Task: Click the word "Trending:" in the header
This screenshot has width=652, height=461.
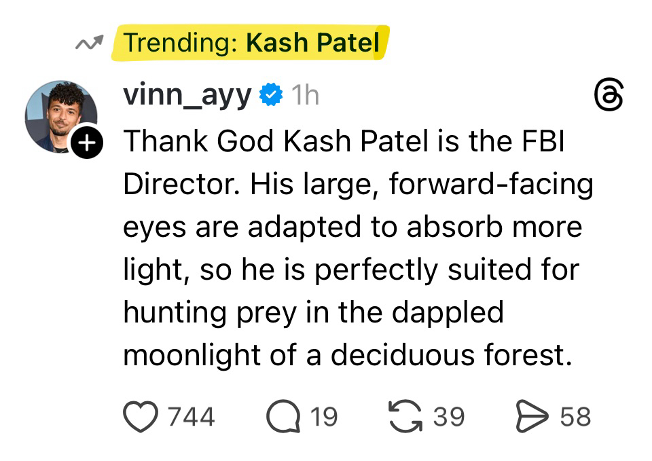Action: [180, 43]
